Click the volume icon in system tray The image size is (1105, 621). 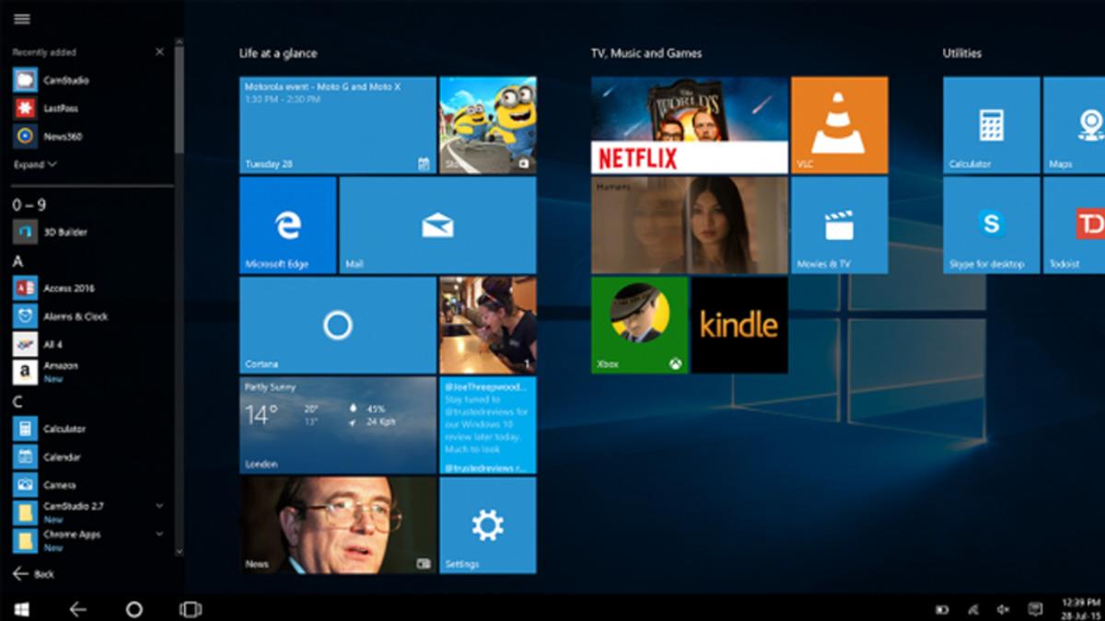click(x=1002, y=609)
